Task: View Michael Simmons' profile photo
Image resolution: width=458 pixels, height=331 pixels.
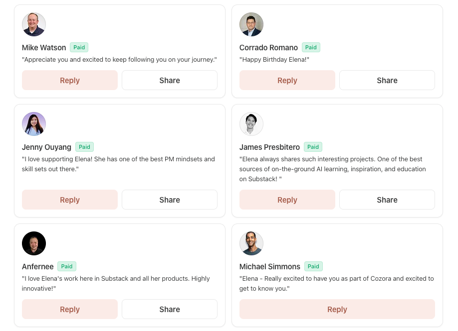Action: click(x=251, y=243)
